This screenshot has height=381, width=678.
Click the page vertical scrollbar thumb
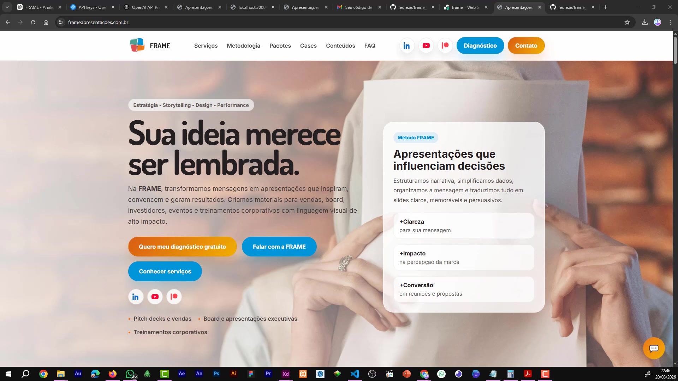pos(675,50)
